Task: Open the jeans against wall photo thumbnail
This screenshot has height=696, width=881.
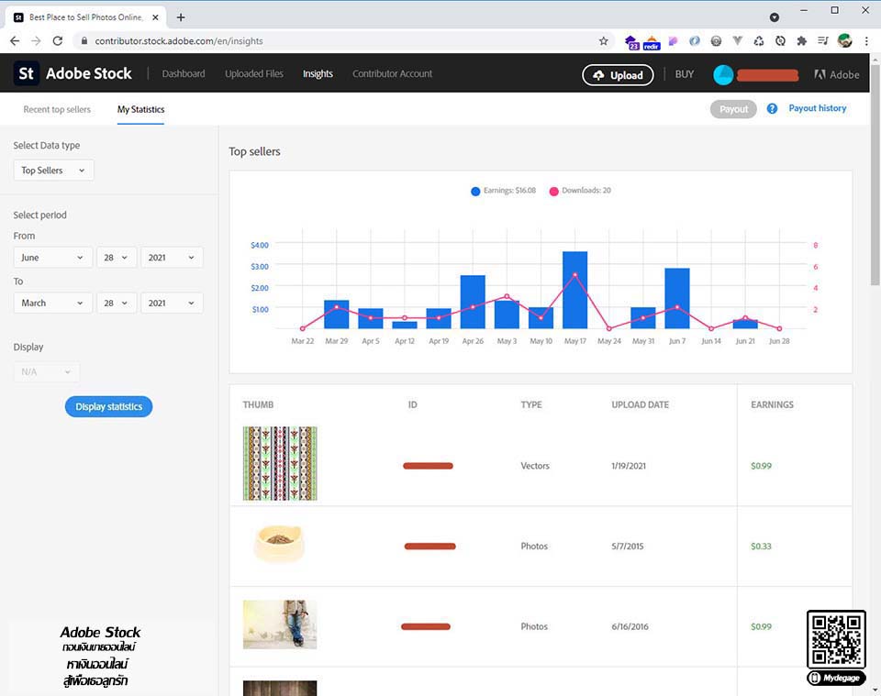Action: point(280,624)
